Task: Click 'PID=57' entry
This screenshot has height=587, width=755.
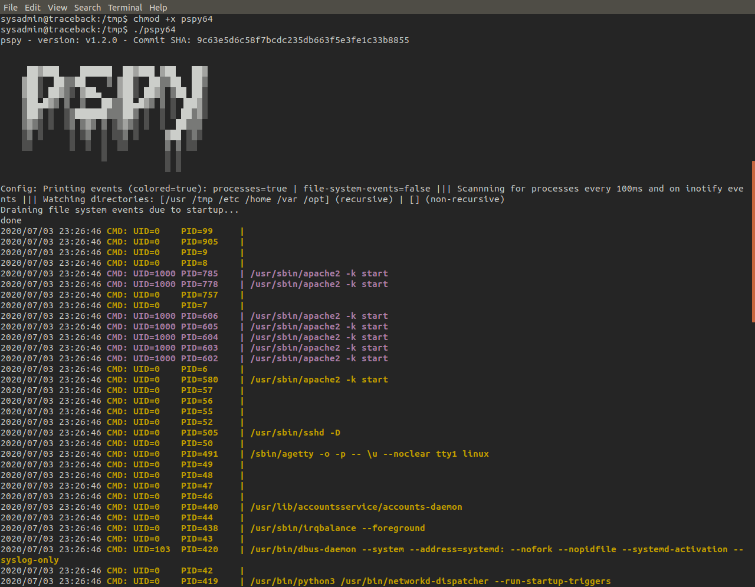Action: 197,390
